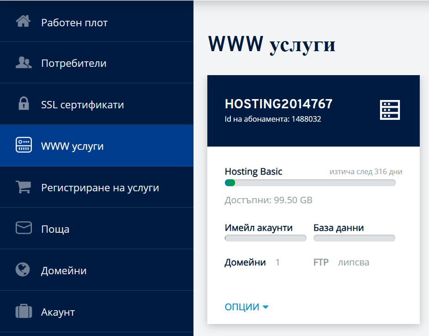Click the Домейни count label on card
The image size is (429, 336).
tap(245, 263)
